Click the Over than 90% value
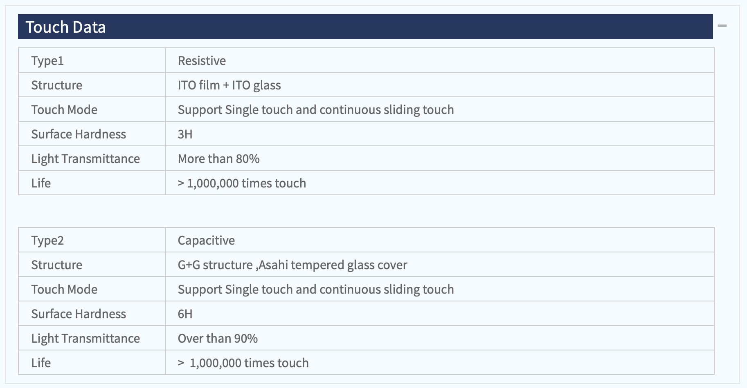 [x=218, y=338]
